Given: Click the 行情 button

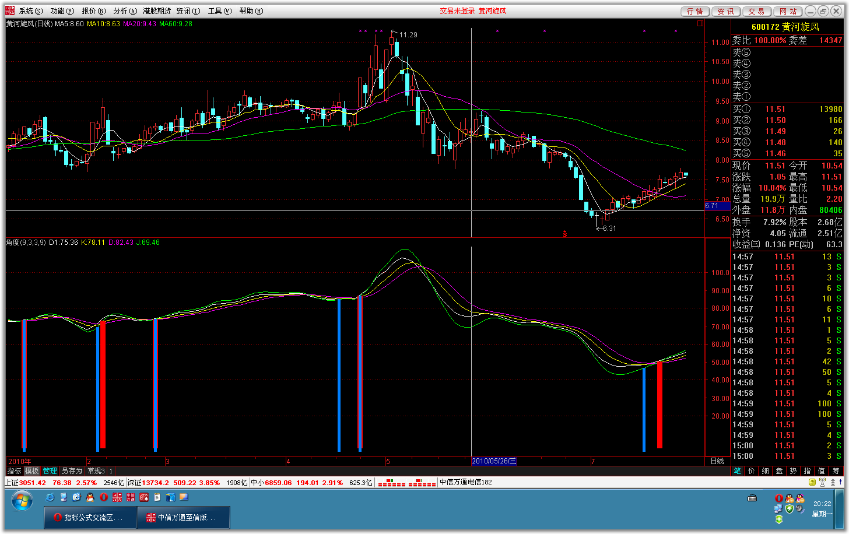Looking at the screenshot, I should pyautogui.click(x=694, y=11).
